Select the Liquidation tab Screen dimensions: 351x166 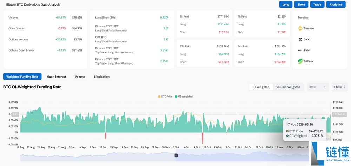click(x=102, y=77)
